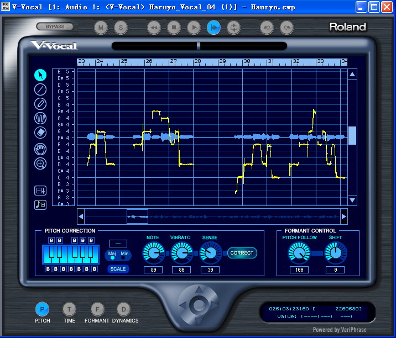The width and height of the screenshot is (396, 338).
Task: Move overview right with arrow
Action: click(x=343, y=216)
